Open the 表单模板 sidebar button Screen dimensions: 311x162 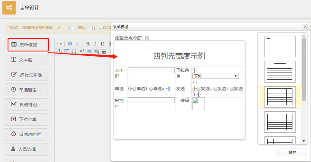click(x=28, y=45)
